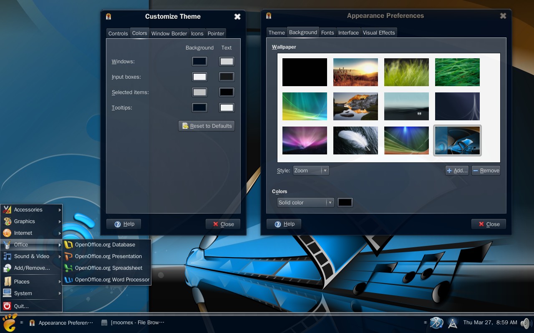Click the Bluetooth icon in the system tray
Image resolution: width=534 pixels, height=333 pixels.
(436, 323)
